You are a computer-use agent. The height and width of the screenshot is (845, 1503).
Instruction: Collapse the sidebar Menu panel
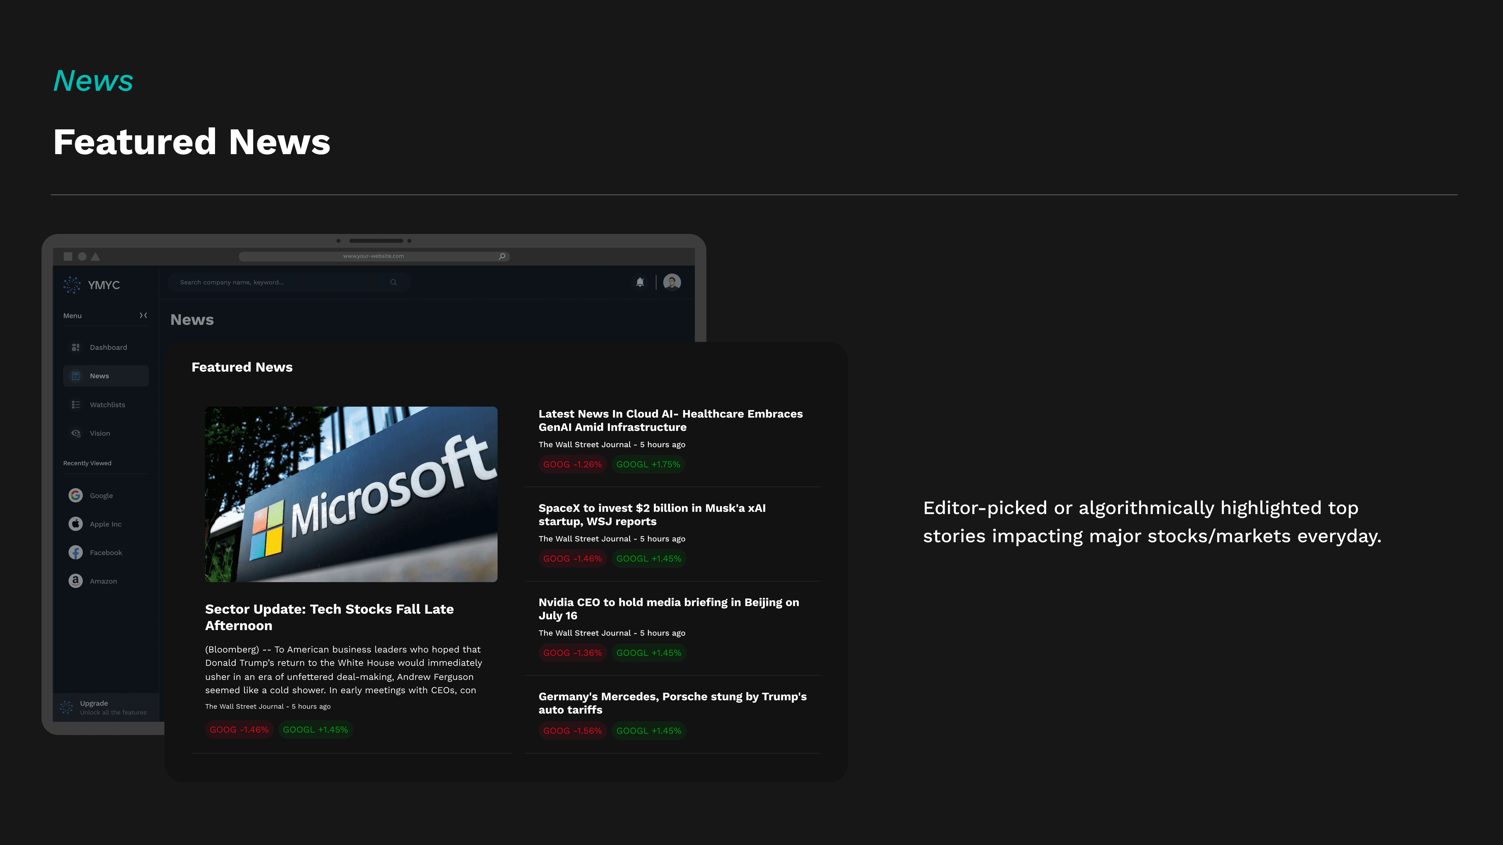click(x=144, y=316)
